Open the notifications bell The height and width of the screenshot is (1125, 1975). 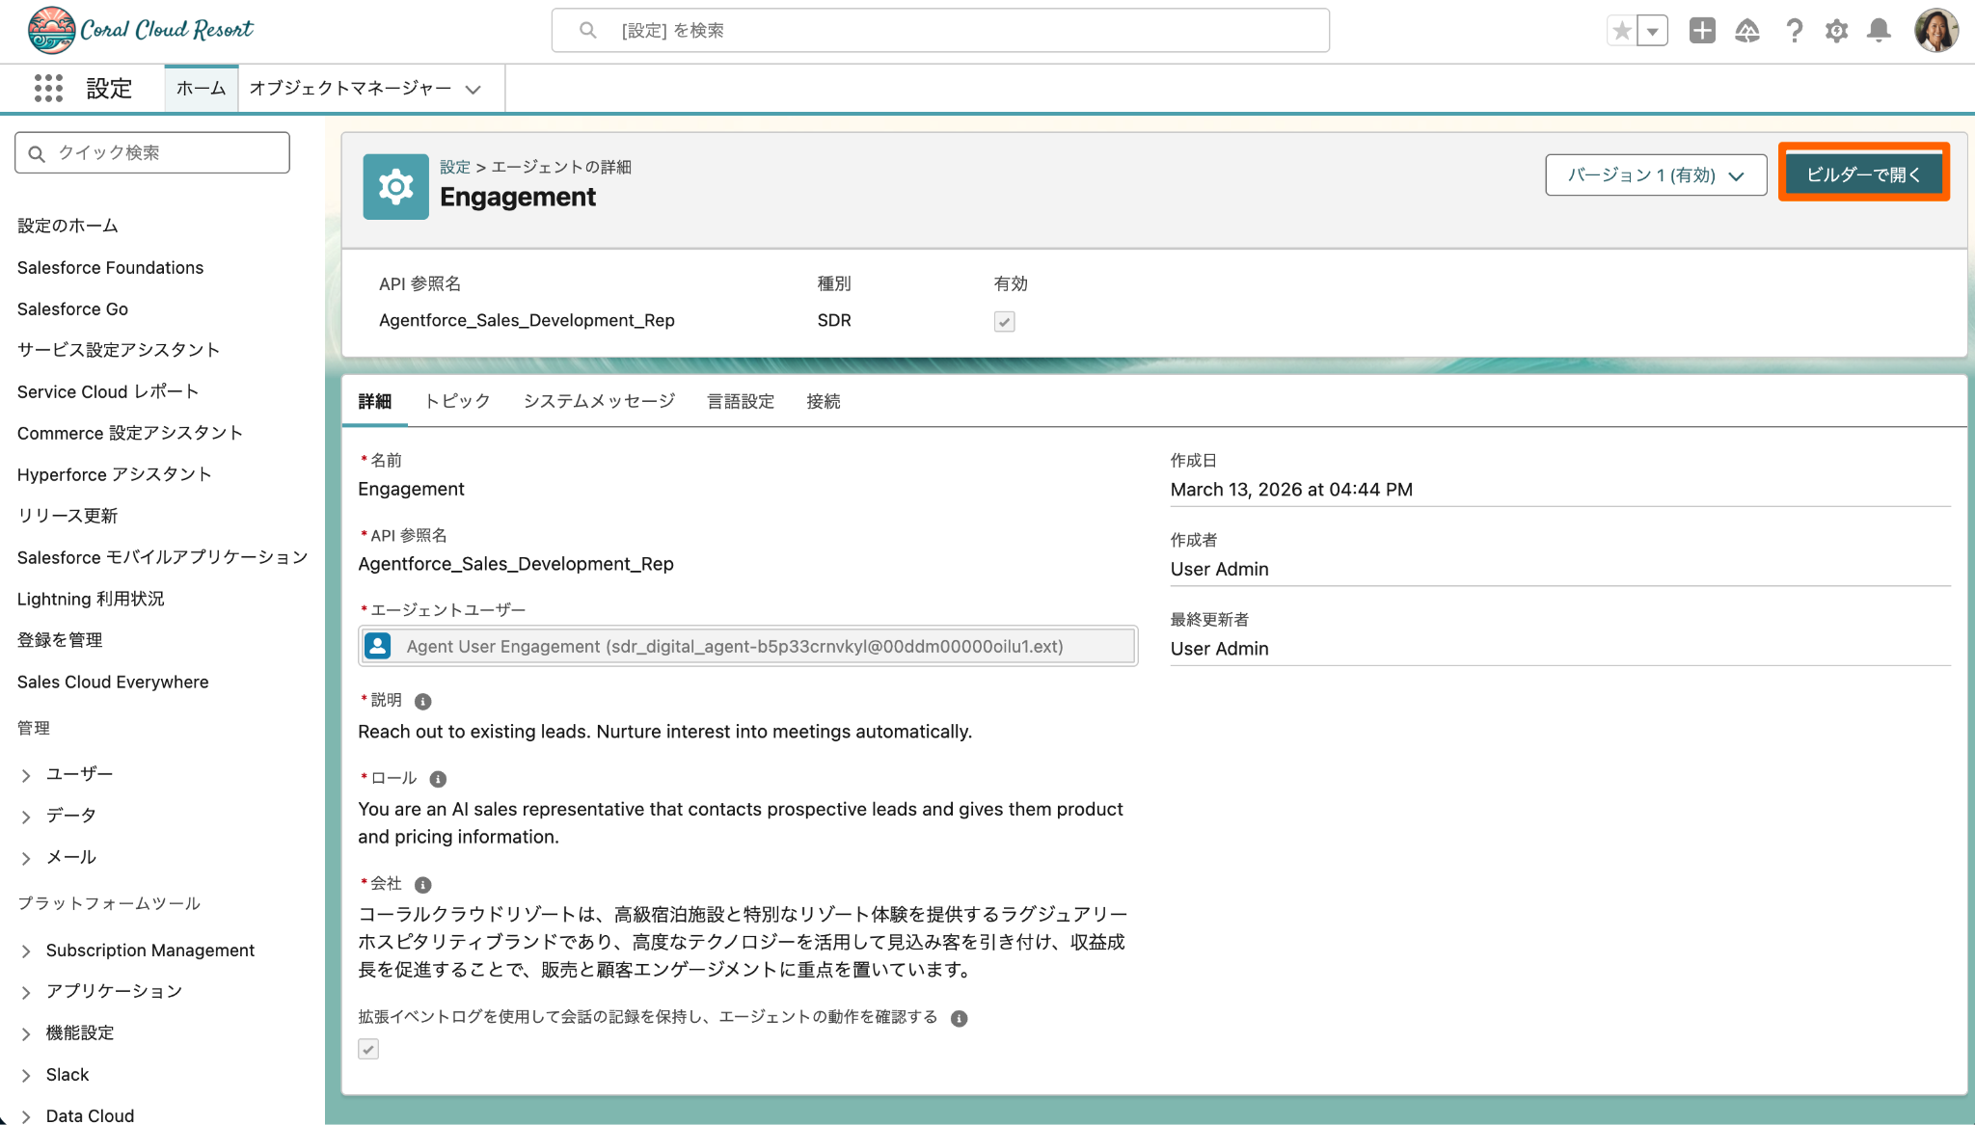pyautogui.click(x=1879, y=31)
